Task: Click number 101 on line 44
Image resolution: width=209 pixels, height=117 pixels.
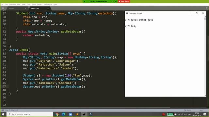Action: point(69,76)
